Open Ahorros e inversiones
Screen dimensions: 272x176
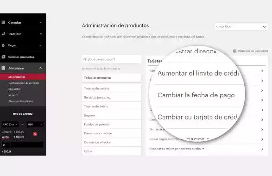(x=21, y=101)
